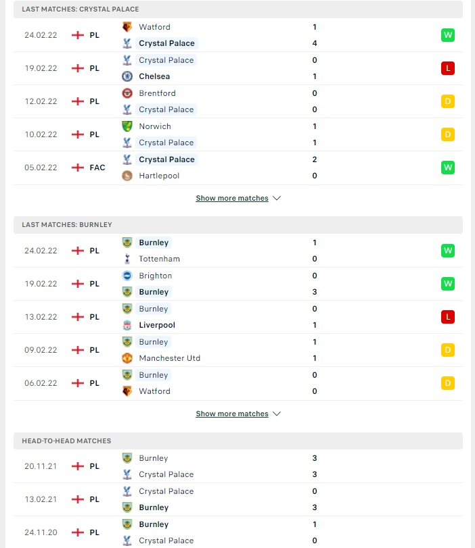
Task: Click the red L badge for Chelsea match
Action: [x=448, y=68]
